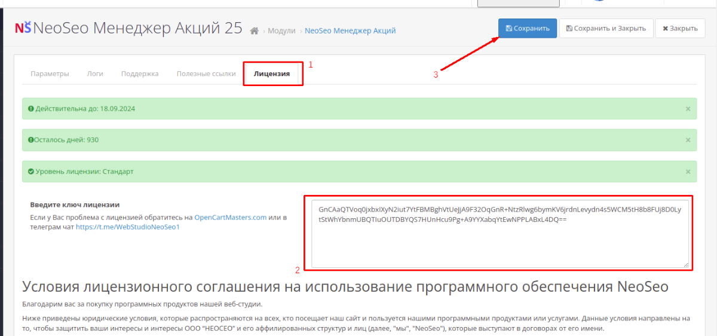
Task: Click the Закрыть button
Action: coord(680,28)
